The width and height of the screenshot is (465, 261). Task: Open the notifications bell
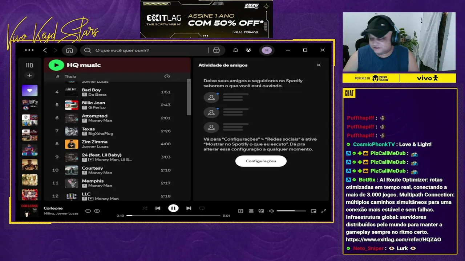pos(235,50)
